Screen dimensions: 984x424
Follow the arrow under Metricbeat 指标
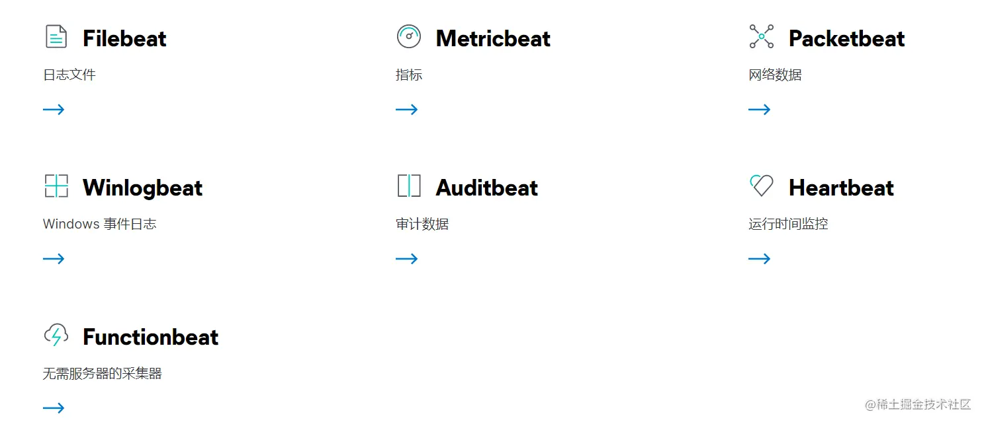[x=407, y=110]
